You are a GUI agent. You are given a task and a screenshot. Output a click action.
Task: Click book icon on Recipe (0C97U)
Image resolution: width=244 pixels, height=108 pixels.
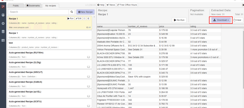pyautogui.click(x=88, y=106)
